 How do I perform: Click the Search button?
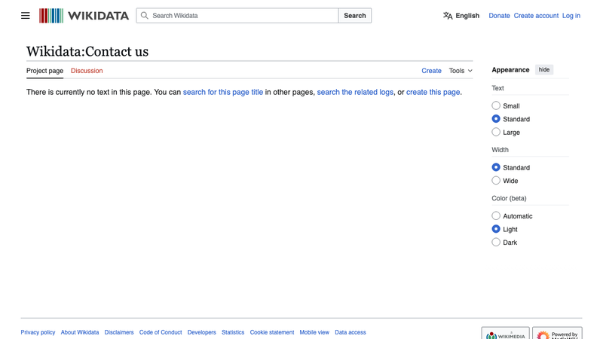pyautogui.click(x=354, y=16)
